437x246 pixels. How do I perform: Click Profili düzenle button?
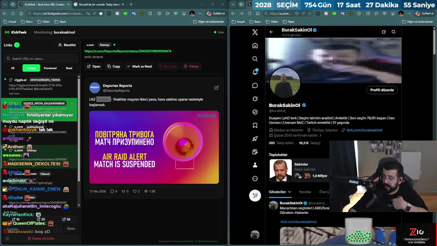pyautogui.click(x=382, y=90)
